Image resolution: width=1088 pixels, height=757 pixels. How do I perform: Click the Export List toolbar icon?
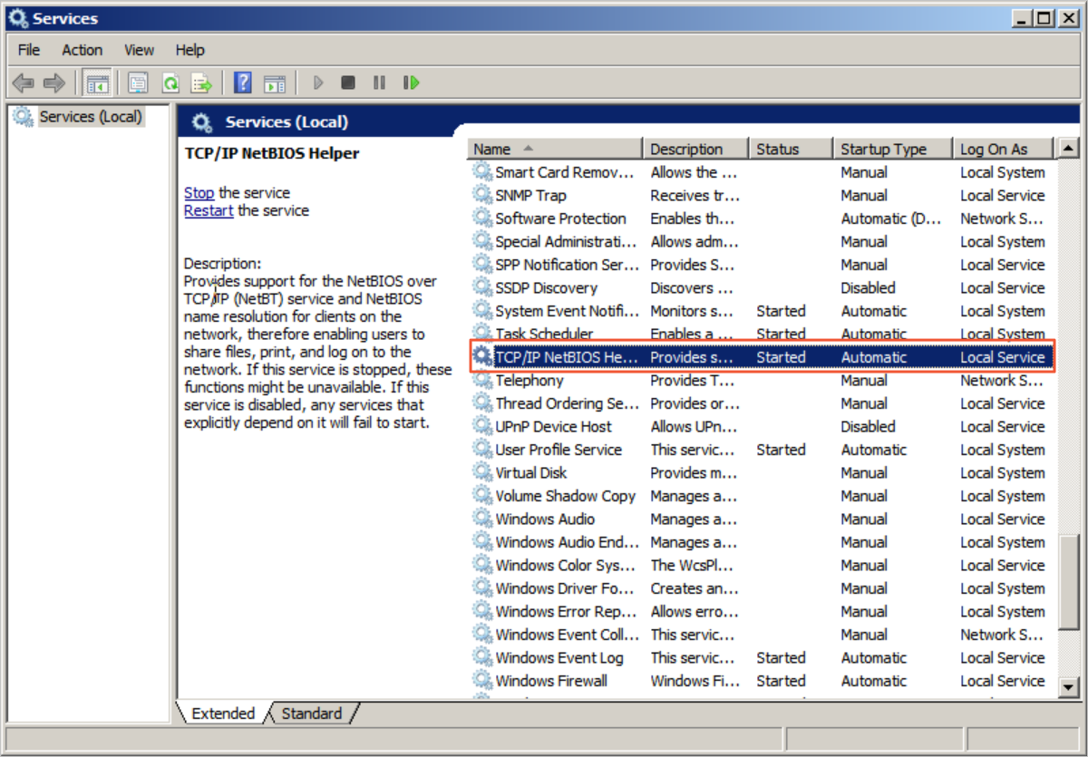click(x=202, y=82)
